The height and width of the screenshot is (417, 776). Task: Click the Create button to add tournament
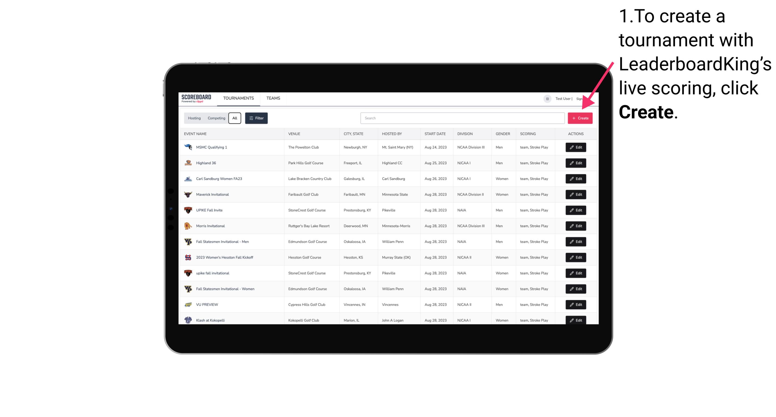580,118
